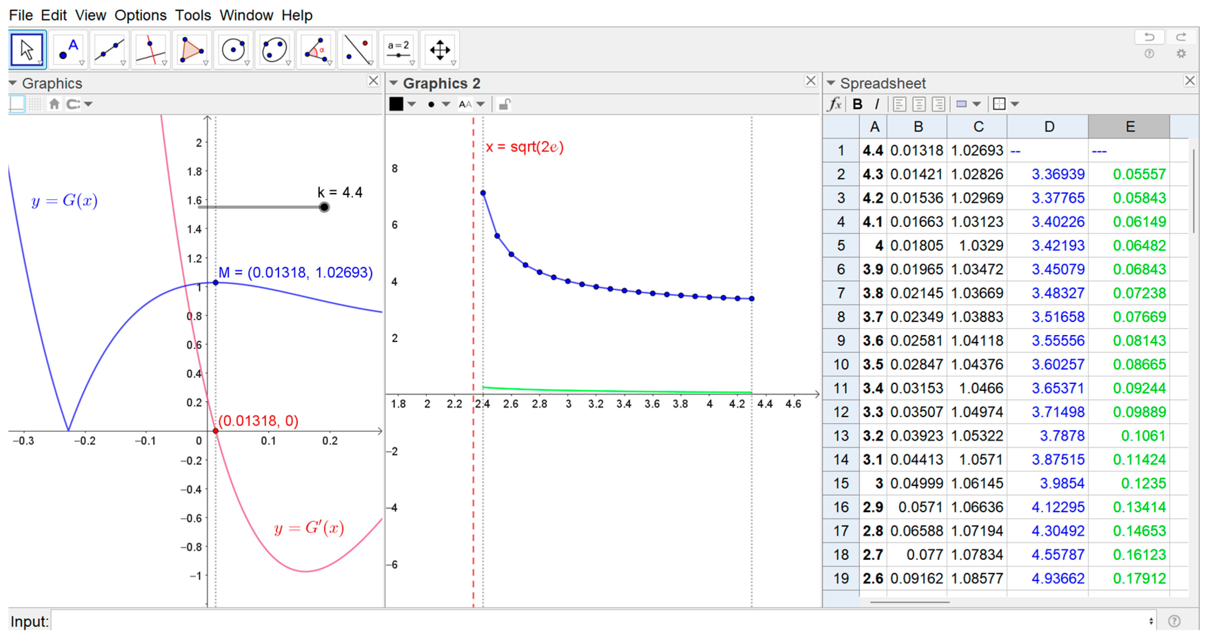
Task: Select spreadsheet row 10 header
Action: (841, 364)
